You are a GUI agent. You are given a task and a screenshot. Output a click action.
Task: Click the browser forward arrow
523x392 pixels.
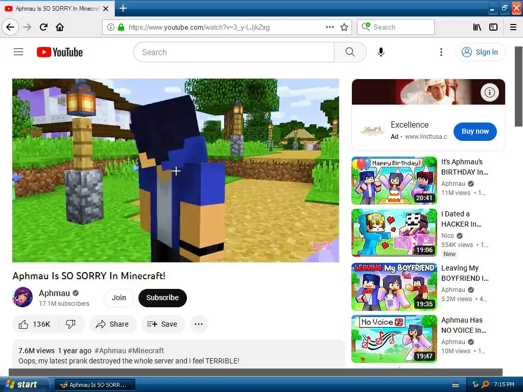[x=27, y=27]
